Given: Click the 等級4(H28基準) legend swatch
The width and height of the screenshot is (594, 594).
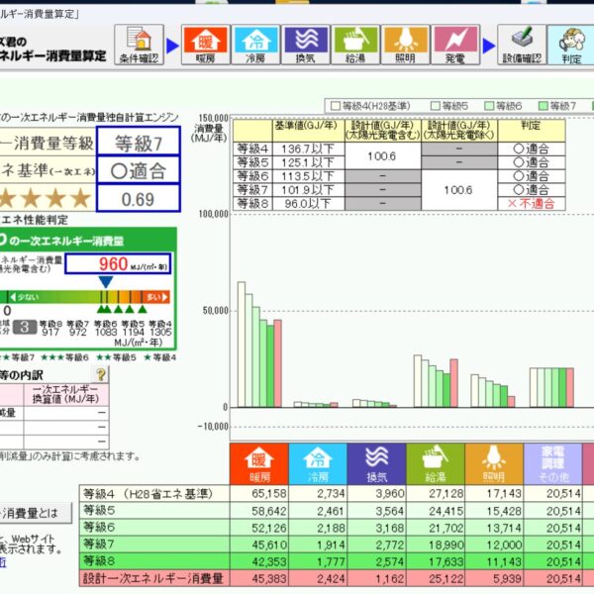Looking at the screenshot, I should coord(336,106).
